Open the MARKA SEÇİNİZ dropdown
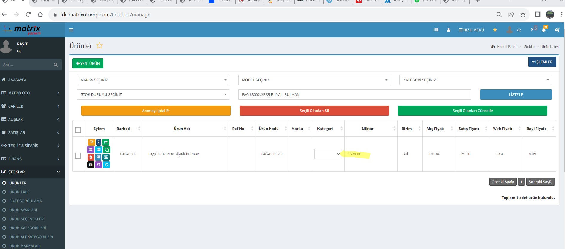 tap(153, 80)
